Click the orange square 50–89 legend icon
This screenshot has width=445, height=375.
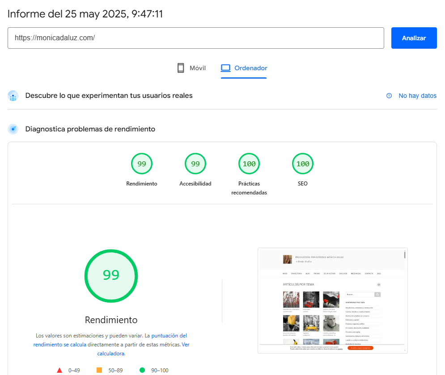click(99, 370)
